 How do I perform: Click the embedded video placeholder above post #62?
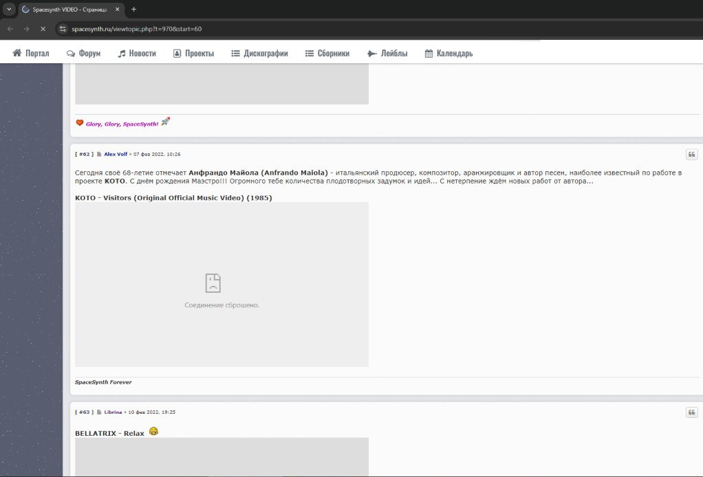[x=221, y=84]
